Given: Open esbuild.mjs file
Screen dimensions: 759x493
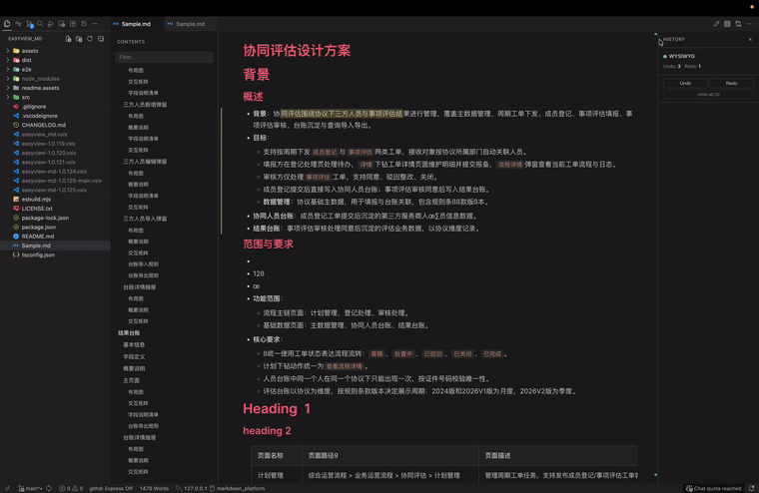Looking at the screenshot, I should click(x=36, y=200).
